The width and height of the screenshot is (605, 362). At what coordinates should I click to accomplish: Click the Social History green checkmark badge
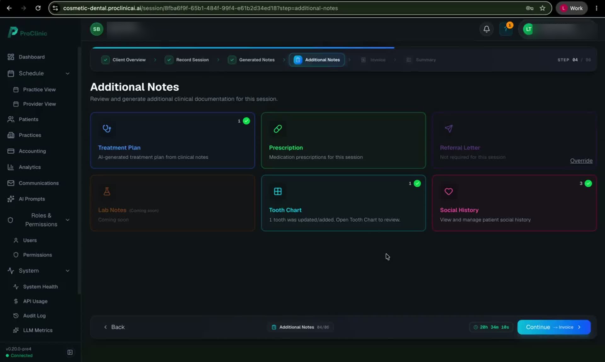pyautogui.click(x=588, y=184)
